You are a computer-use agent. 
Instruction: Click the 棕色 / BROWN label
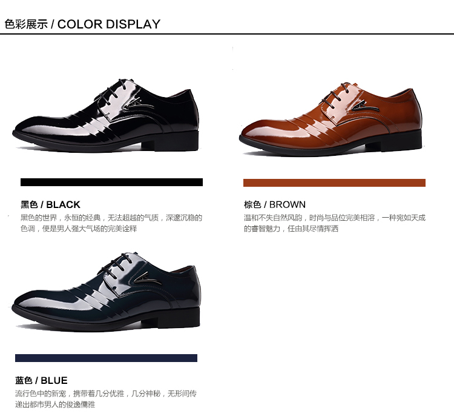(274, 204)
